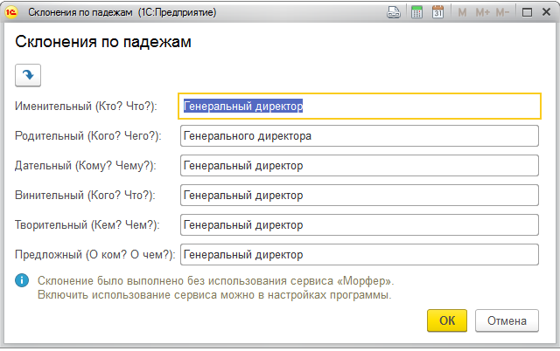
Task: Edit the Предложный case input field
Action: (x=360, y=254)
